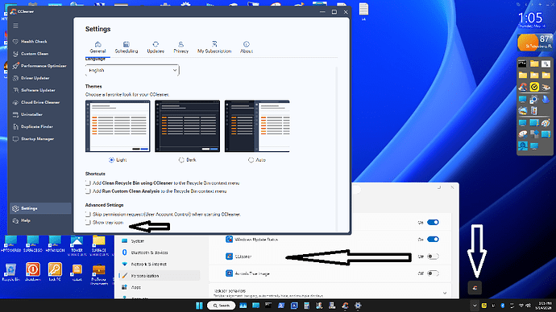
Task: Switch to the Updates tab
Action: tap(156, 47)
